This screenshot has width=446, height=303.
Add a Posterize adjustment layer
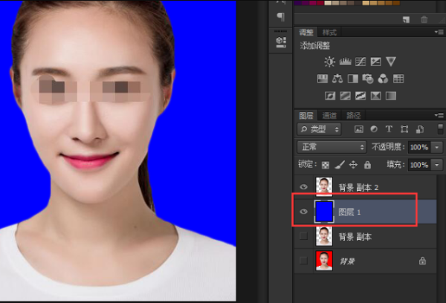345,96
